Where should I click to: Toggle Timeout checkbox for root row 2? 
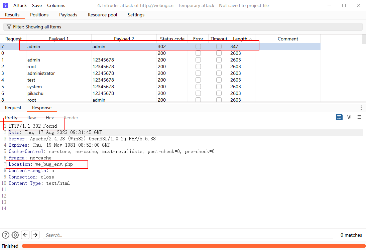tap(219, 67)
